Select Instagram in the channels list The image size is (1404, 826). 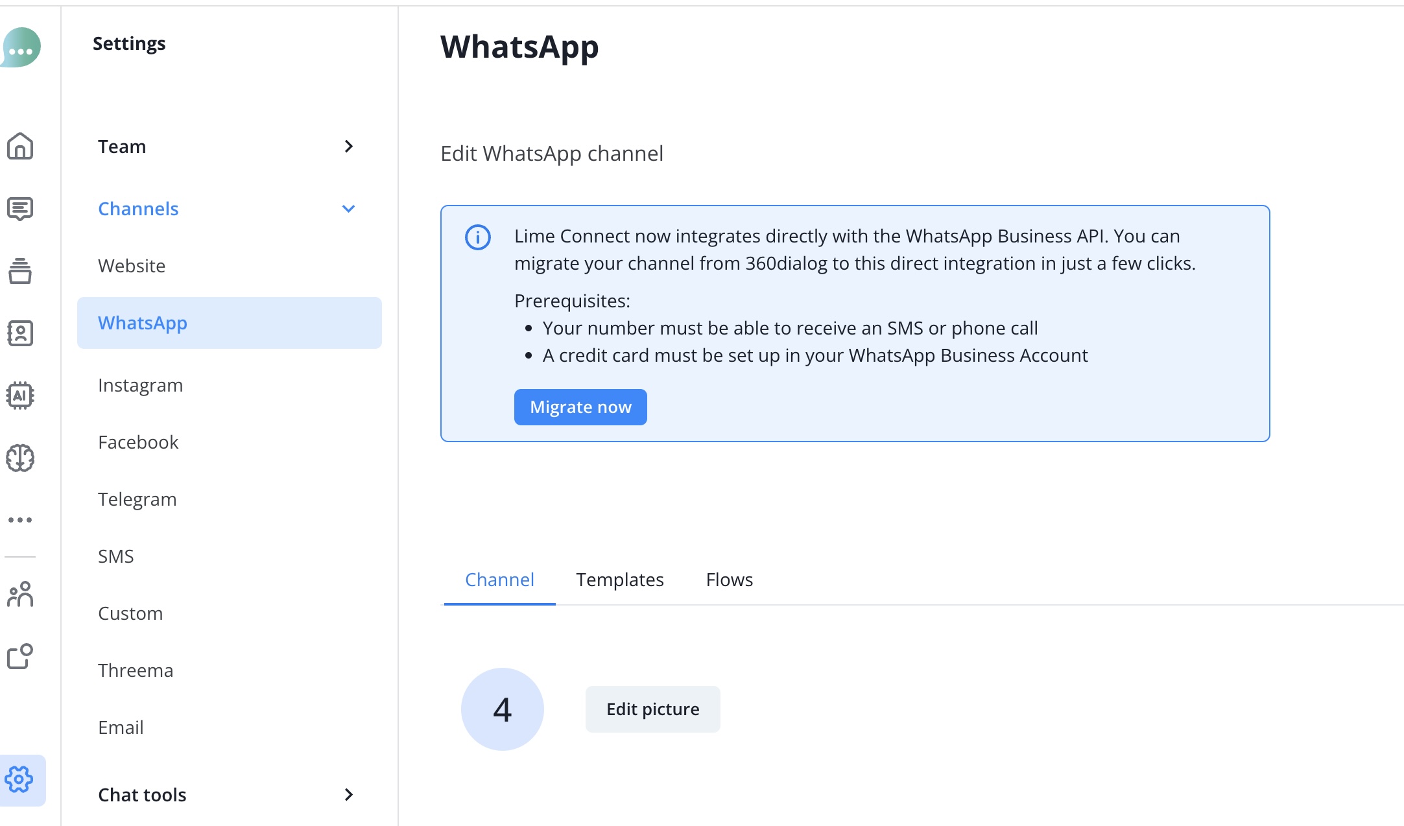tap(141, 385)
